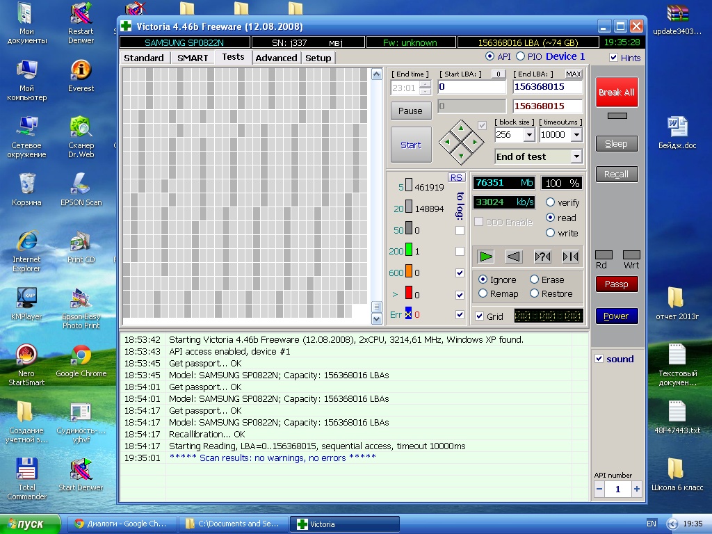Select the verify test mode
This screenshot has height=534, width=712.
[x=551, y=202]
